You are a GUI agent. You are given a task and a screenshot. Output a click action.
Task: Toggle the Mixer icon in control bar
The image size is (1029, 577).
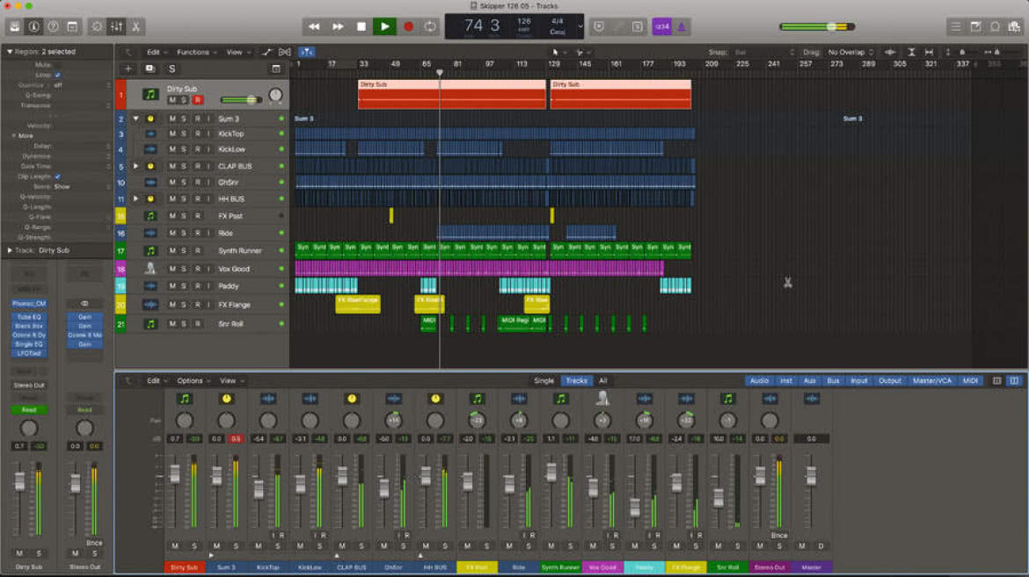click(117, 27)
